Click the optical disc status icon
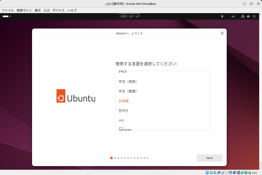 pos(211,172)
